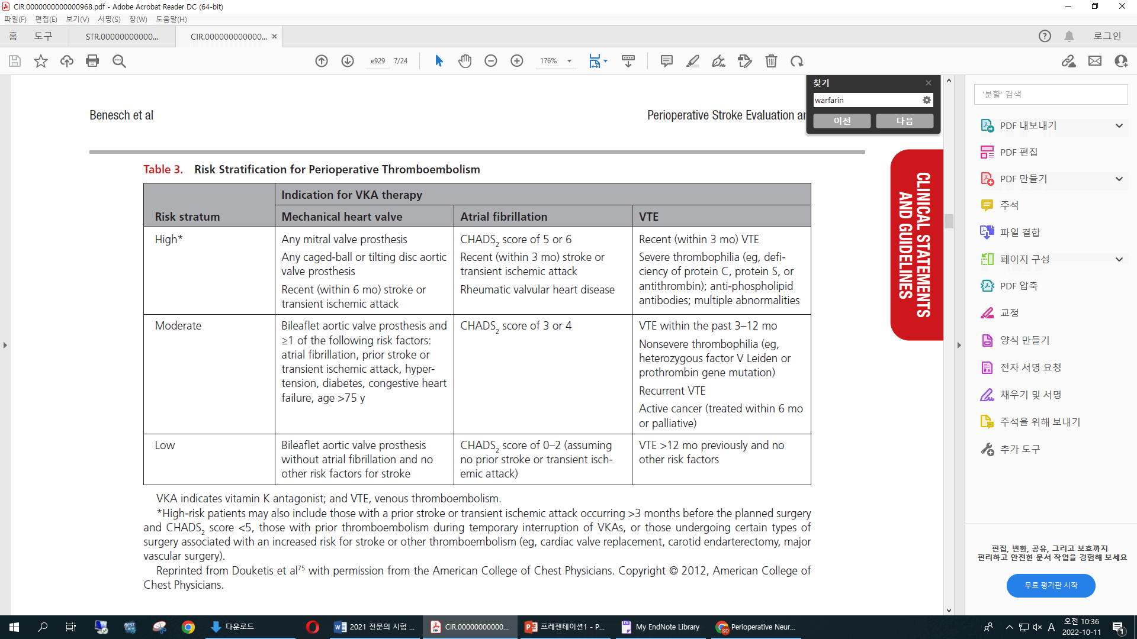Bookmark this file with the star icon
This screenshot has width=1137, height=639.
pos(41,61)
